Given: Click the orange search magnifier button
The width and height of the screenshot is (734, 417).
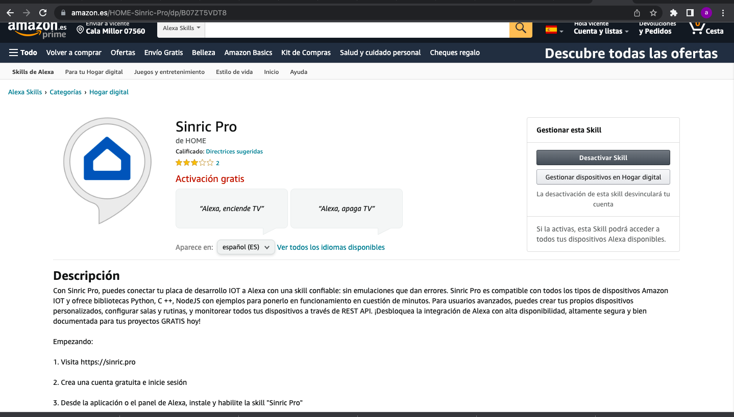Looking at the screenshot, I should click(x=521, y=29).
